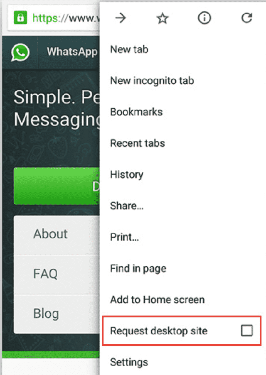Viewport: 266px width, 375px height.
Task: Click the green padlock security icon
Action: click(x=20, y=18)
